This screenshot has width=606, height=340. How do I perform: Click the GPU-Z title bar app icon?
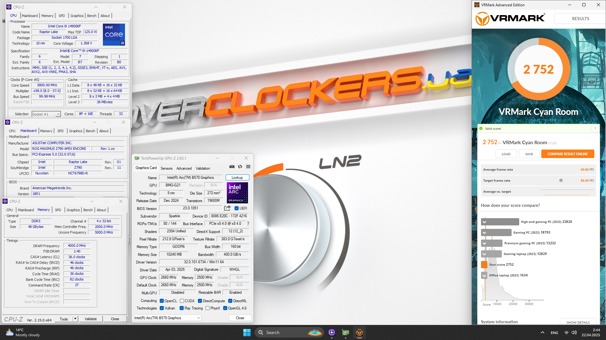[x=137, y=158]
